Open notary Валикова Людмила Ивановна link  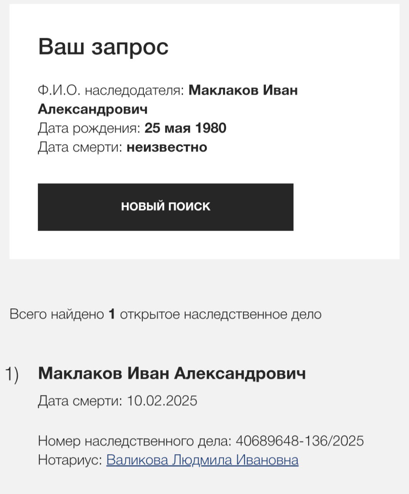[202, 460]
